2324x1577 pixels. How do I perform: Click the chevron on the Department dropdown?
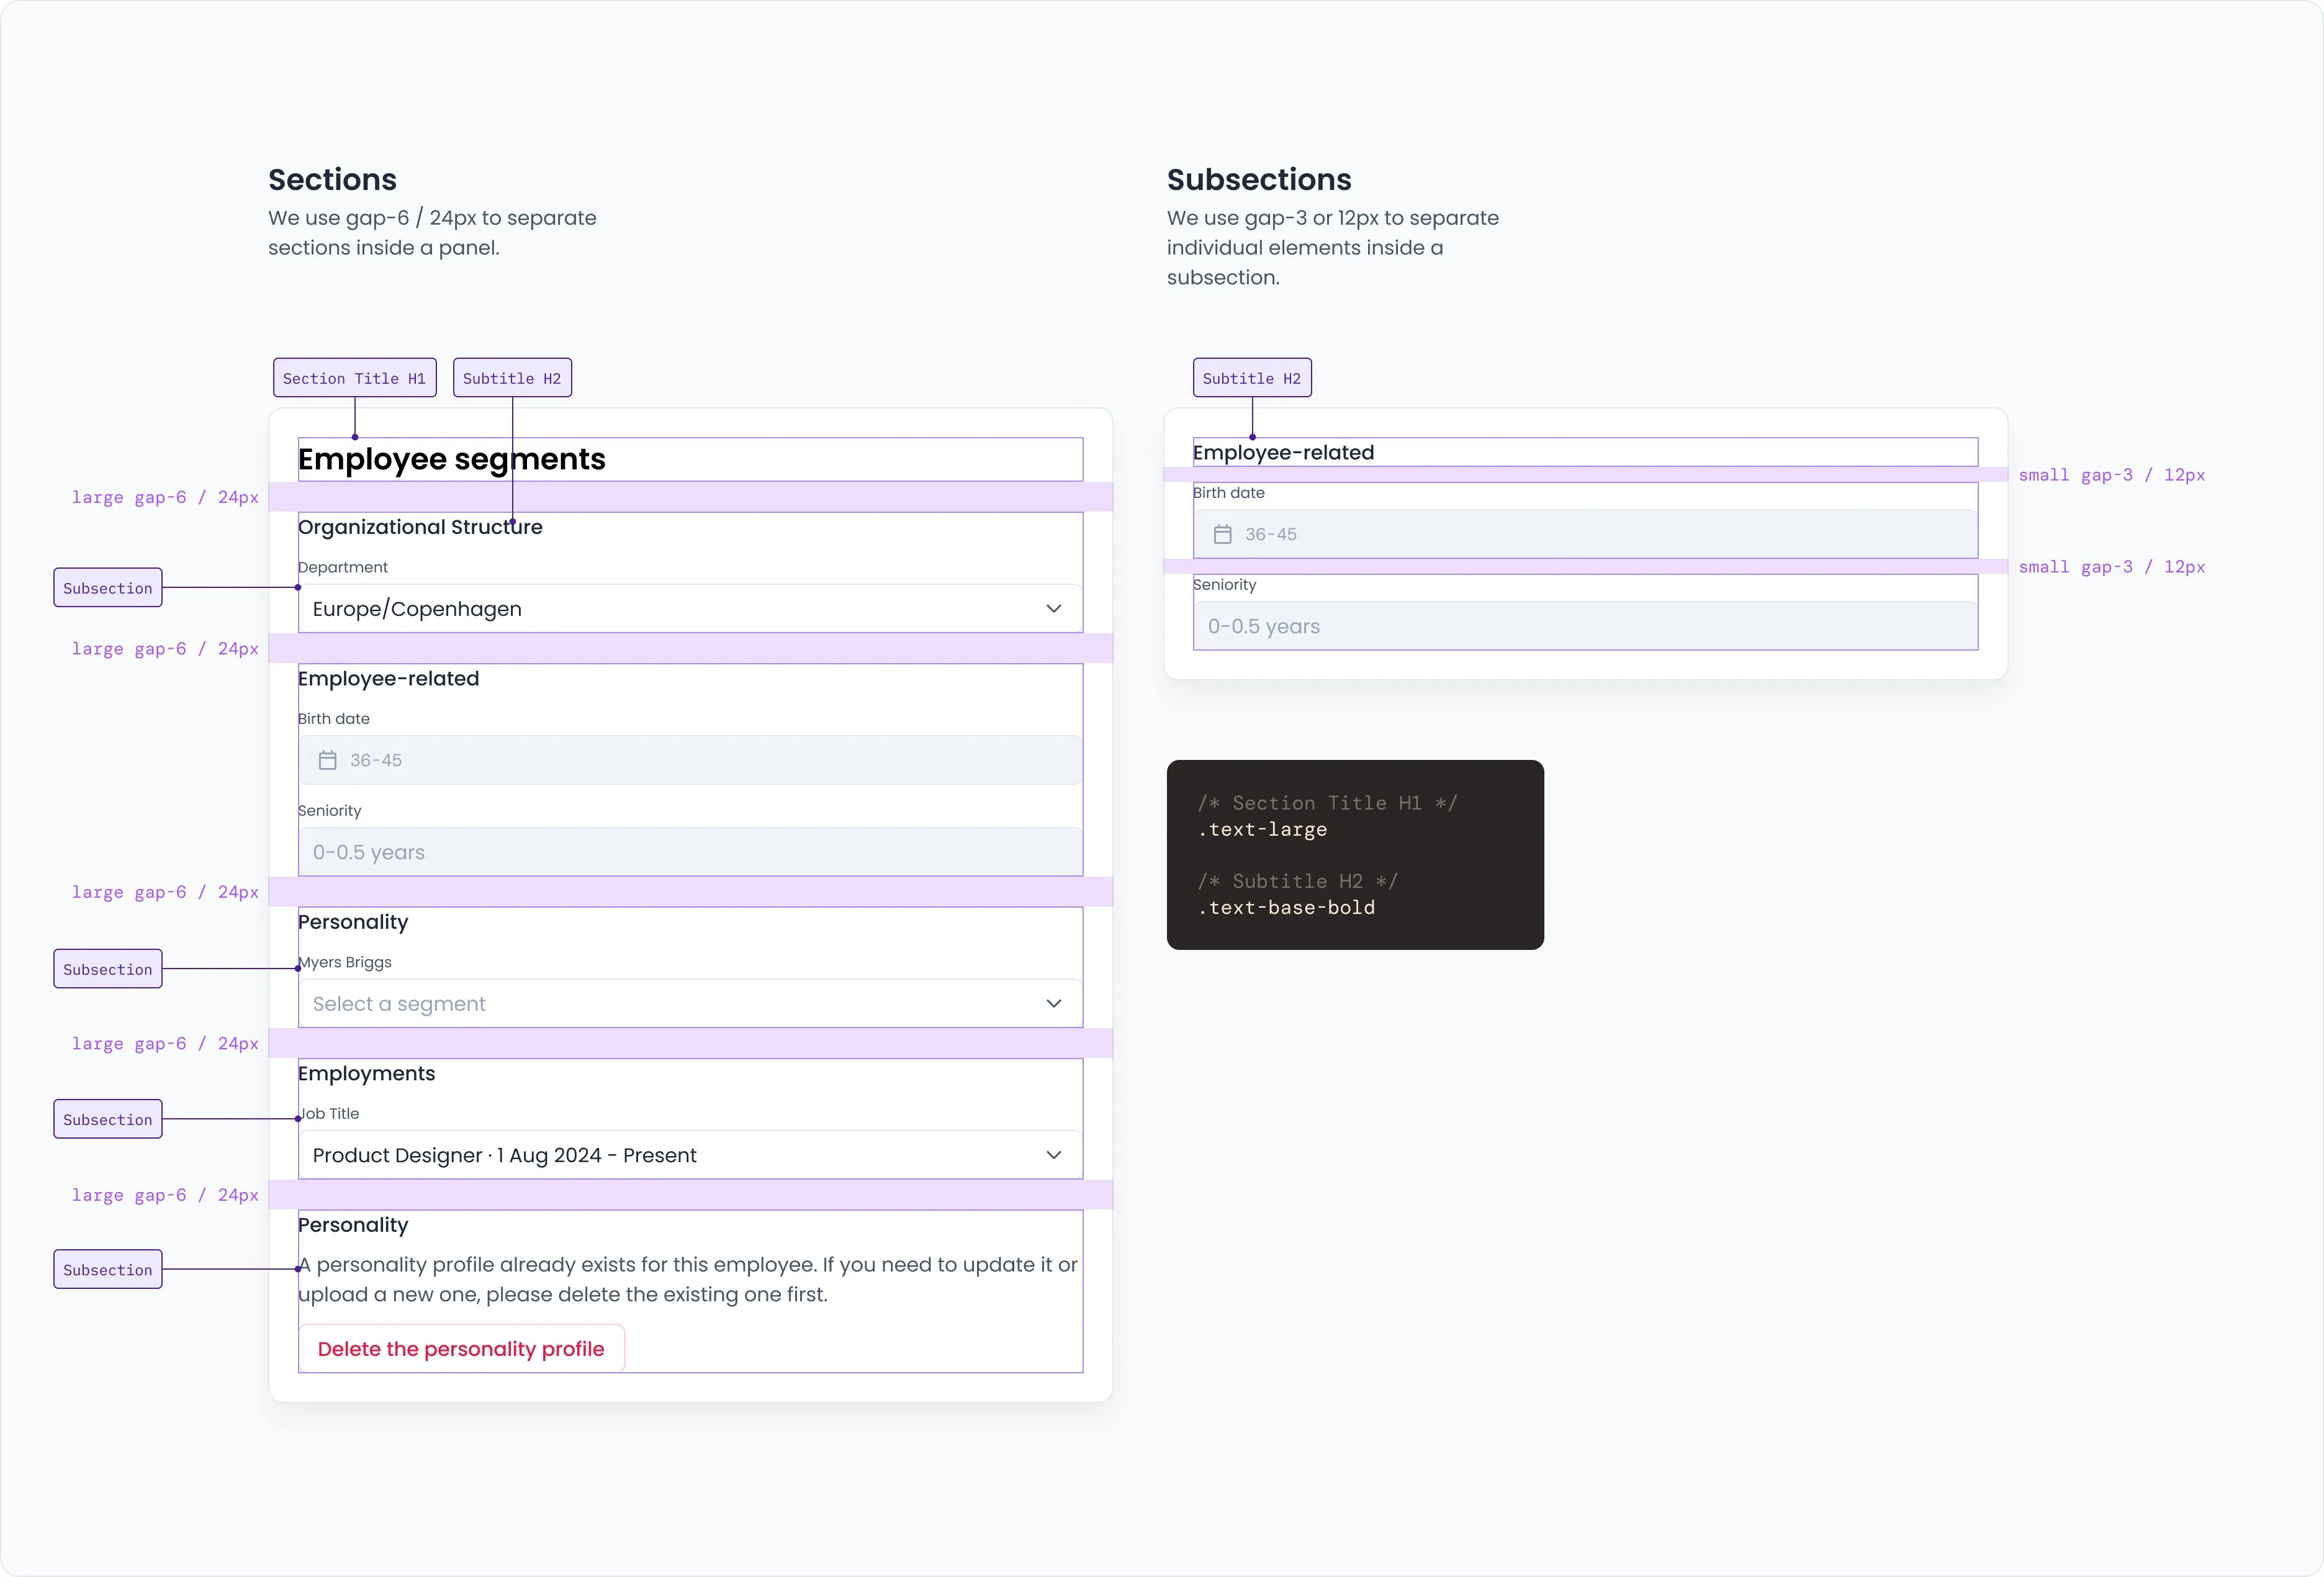(1053, 608)
